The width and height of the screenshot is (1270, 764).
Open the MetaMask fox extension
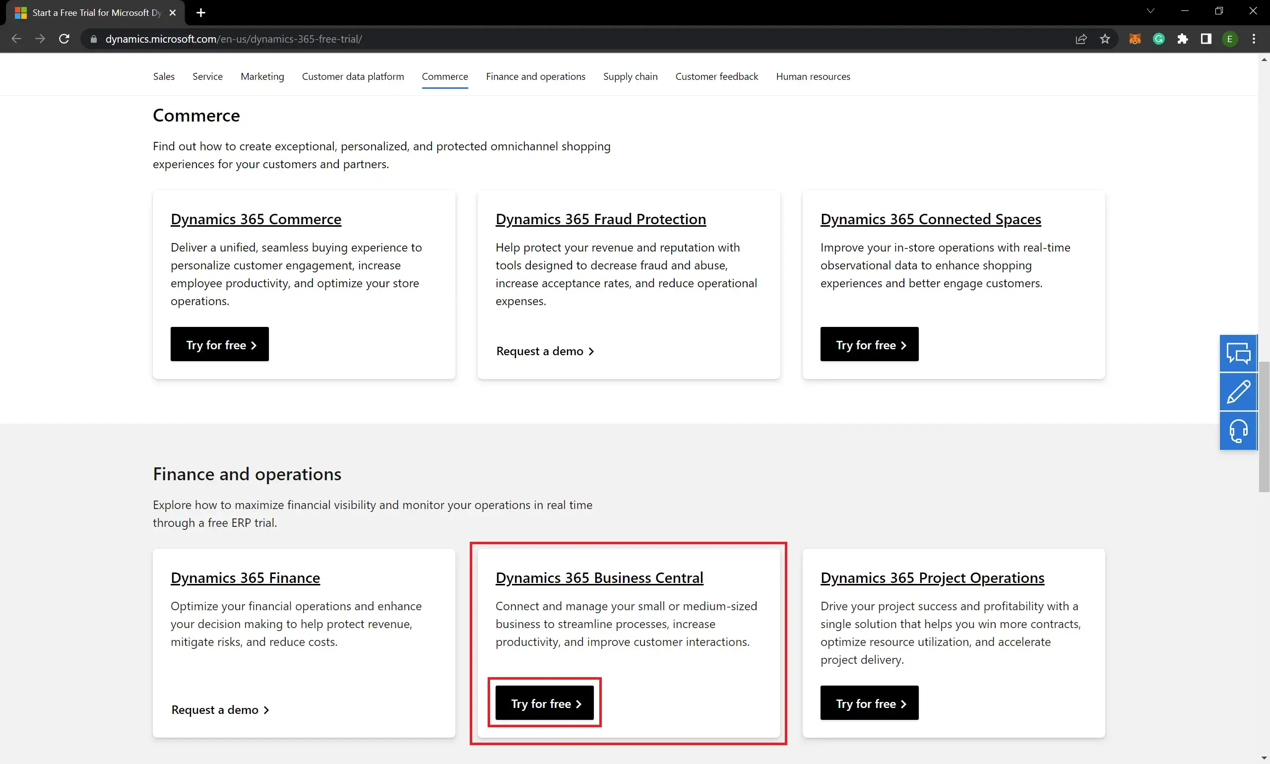click(1135, 39)
